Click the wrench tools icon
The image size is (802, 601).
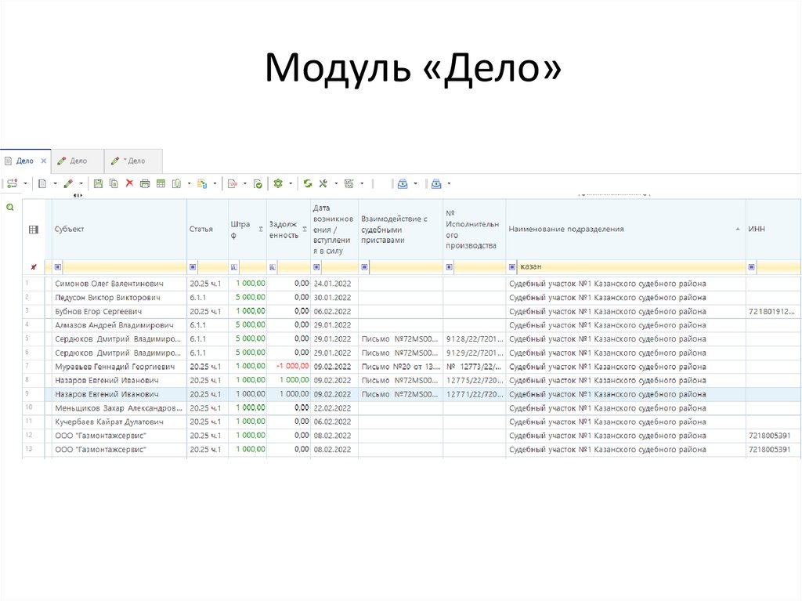click(323, 183)
